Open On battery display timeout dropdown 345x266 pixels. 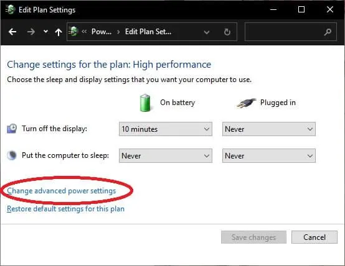point(166,129)
